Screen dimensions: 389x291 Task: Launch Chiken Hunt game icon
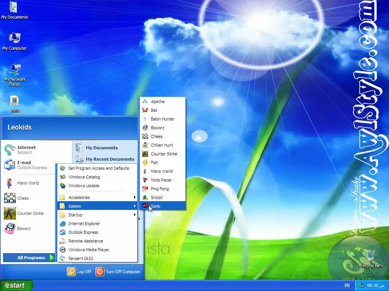coord(145,145)
